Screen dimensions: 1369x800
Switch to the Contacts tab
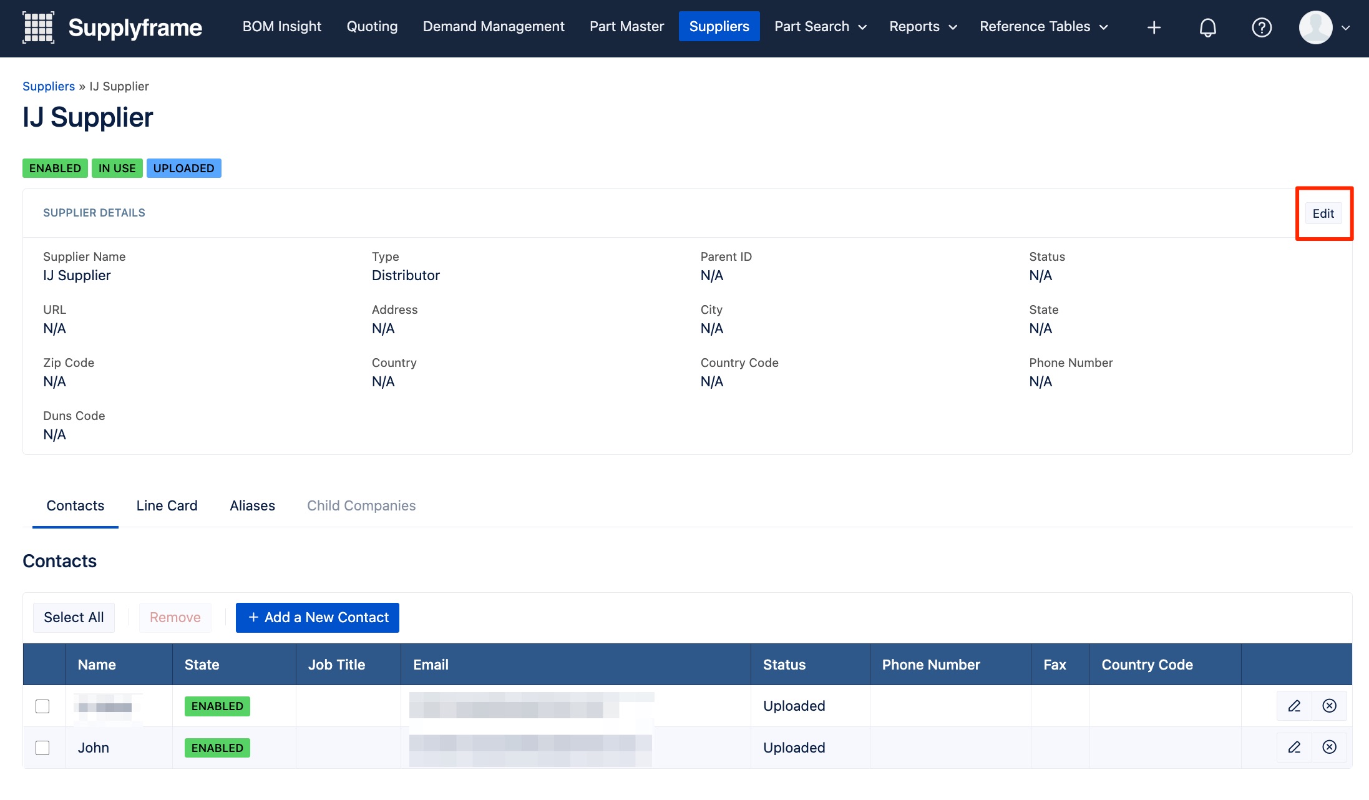click(76, 505)
